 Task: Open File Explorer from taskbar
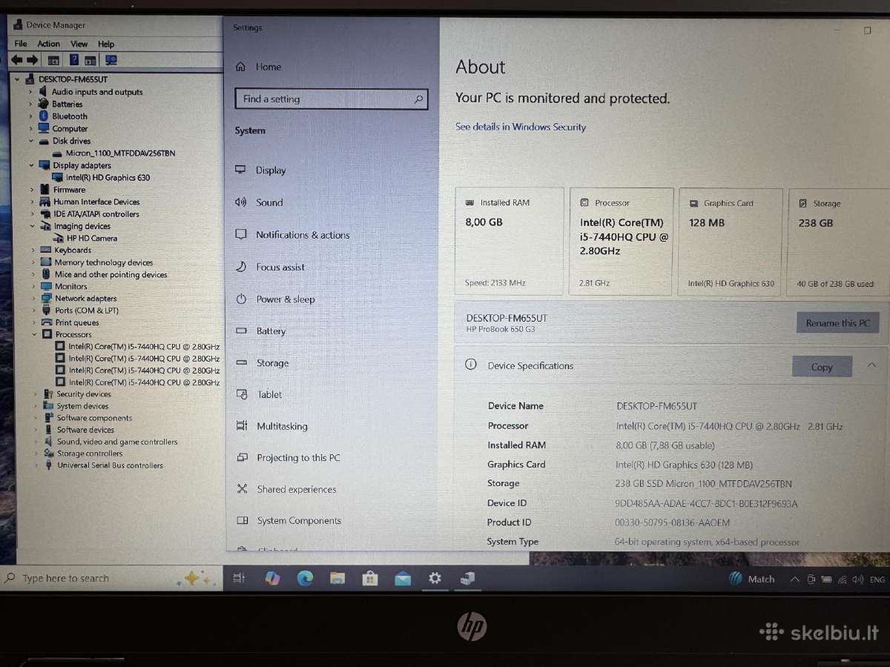(337, 579)
